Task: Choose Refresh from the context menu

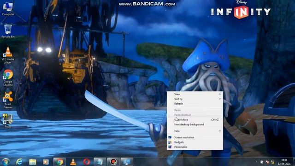Action: [x=195, y=104]
